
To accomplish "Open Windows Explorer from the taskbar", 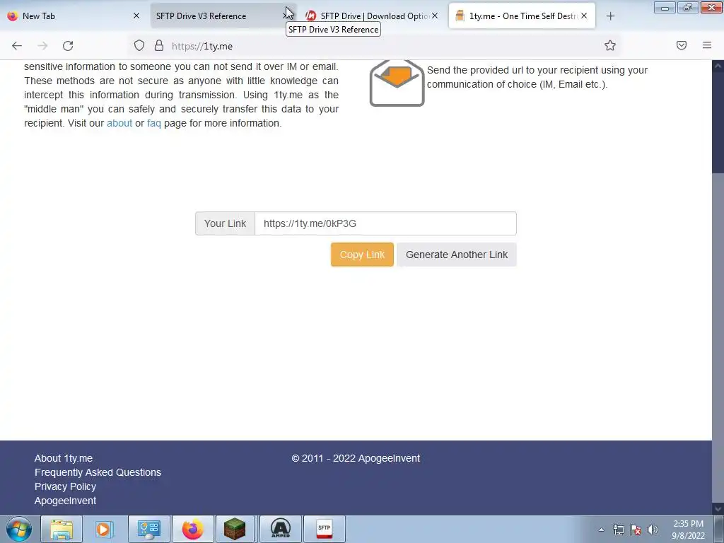I will point(62,529).
